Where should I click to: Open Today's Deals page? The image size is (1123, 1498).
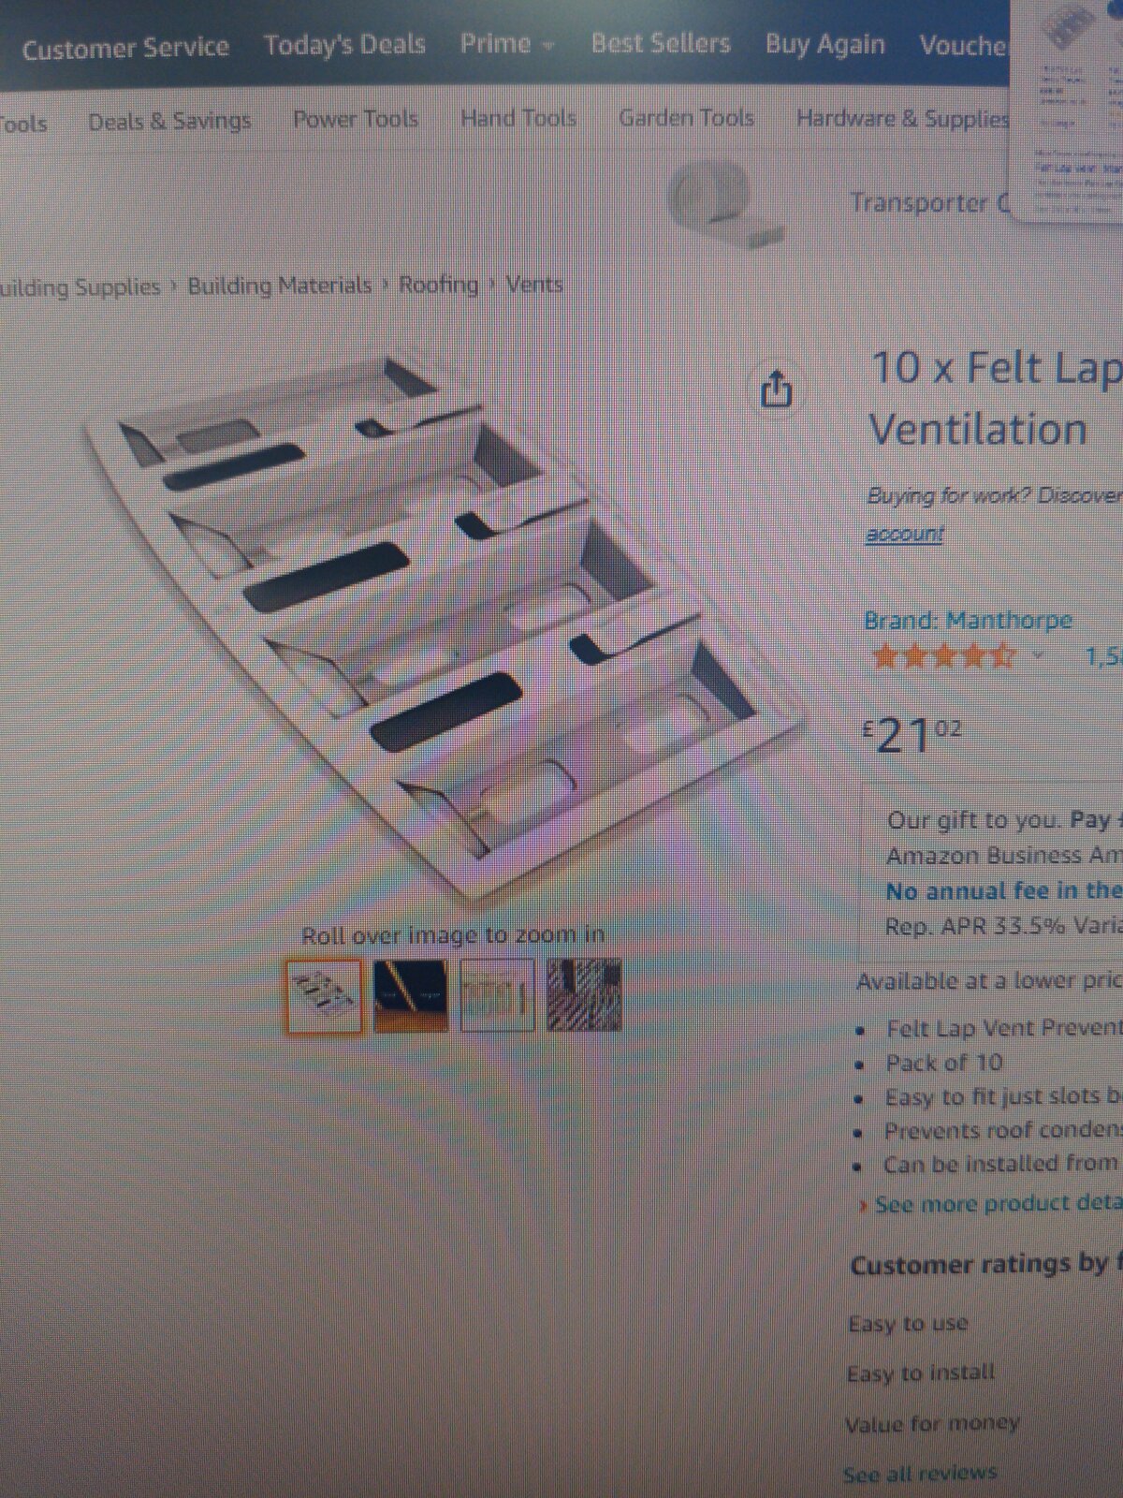344,45
